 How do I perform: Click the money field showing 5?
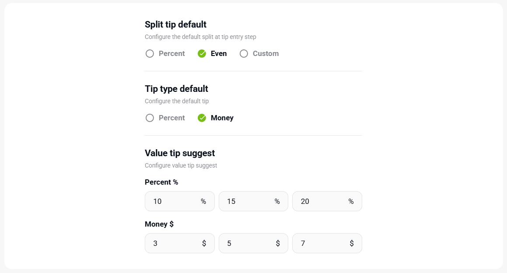(247, 243)
